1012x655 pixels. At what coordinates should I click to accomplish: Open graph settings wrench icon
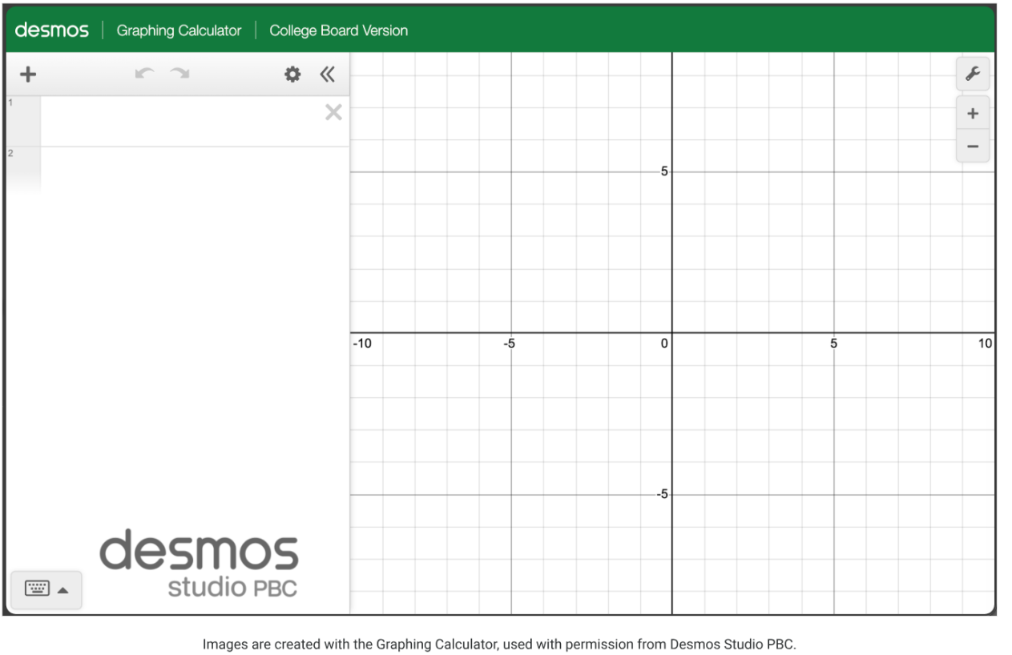973,74
